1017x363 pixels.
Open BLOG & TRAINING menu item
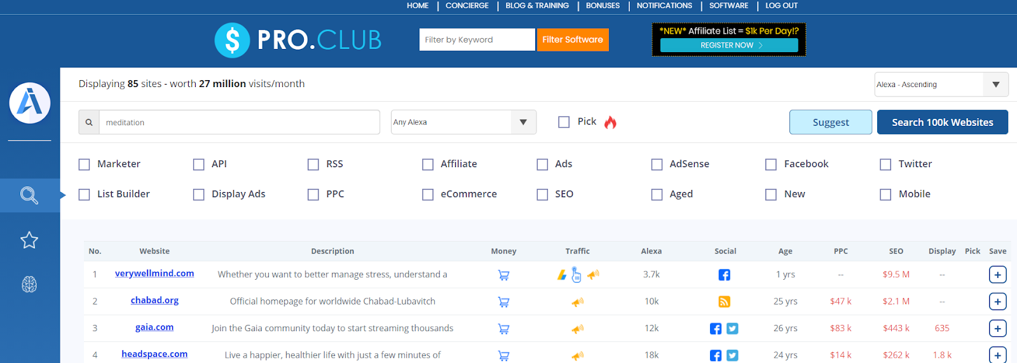point(537,6)
